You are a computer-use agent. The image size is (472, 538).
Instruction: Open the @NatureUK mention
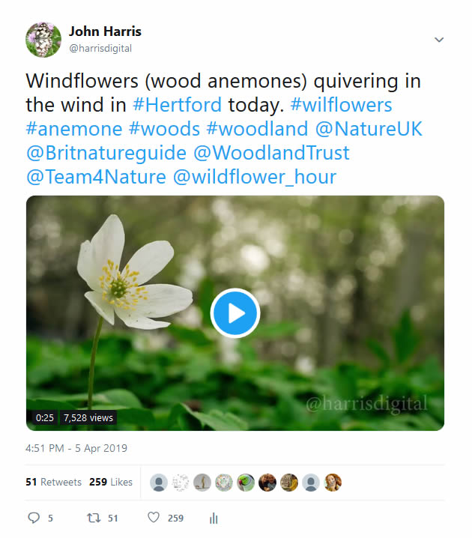click(x=369, y=129)
